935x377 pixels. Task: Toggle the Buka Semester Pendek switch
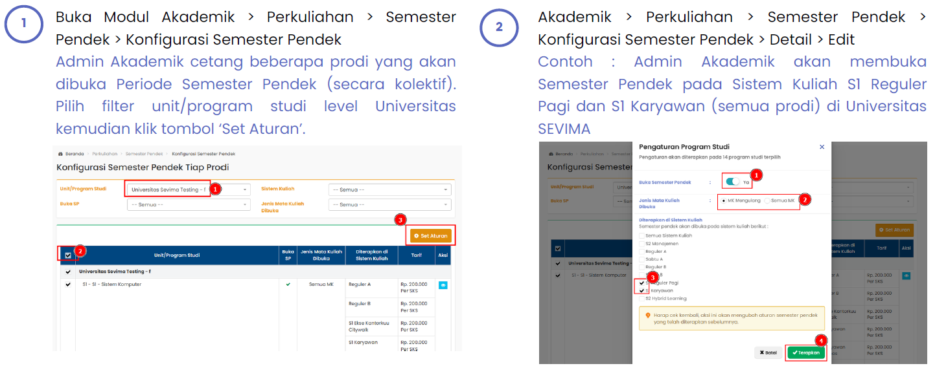(733, 182)
